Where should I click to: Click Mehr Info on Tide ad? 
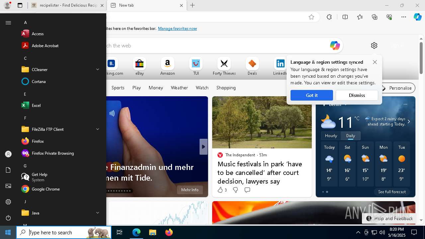(190, 190)
